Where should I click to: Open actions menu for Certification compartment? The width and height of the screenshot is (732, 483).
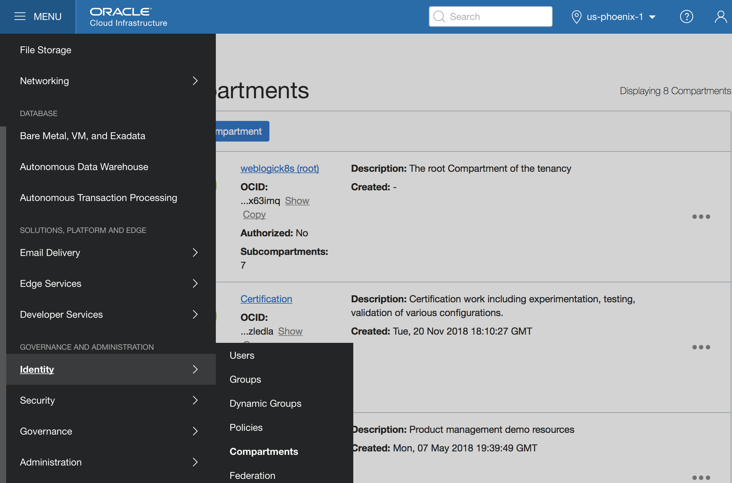click(x=701, y=347)
